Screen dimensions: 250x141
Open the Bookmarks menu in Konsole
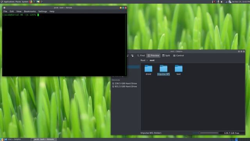(x=30, y=11)
